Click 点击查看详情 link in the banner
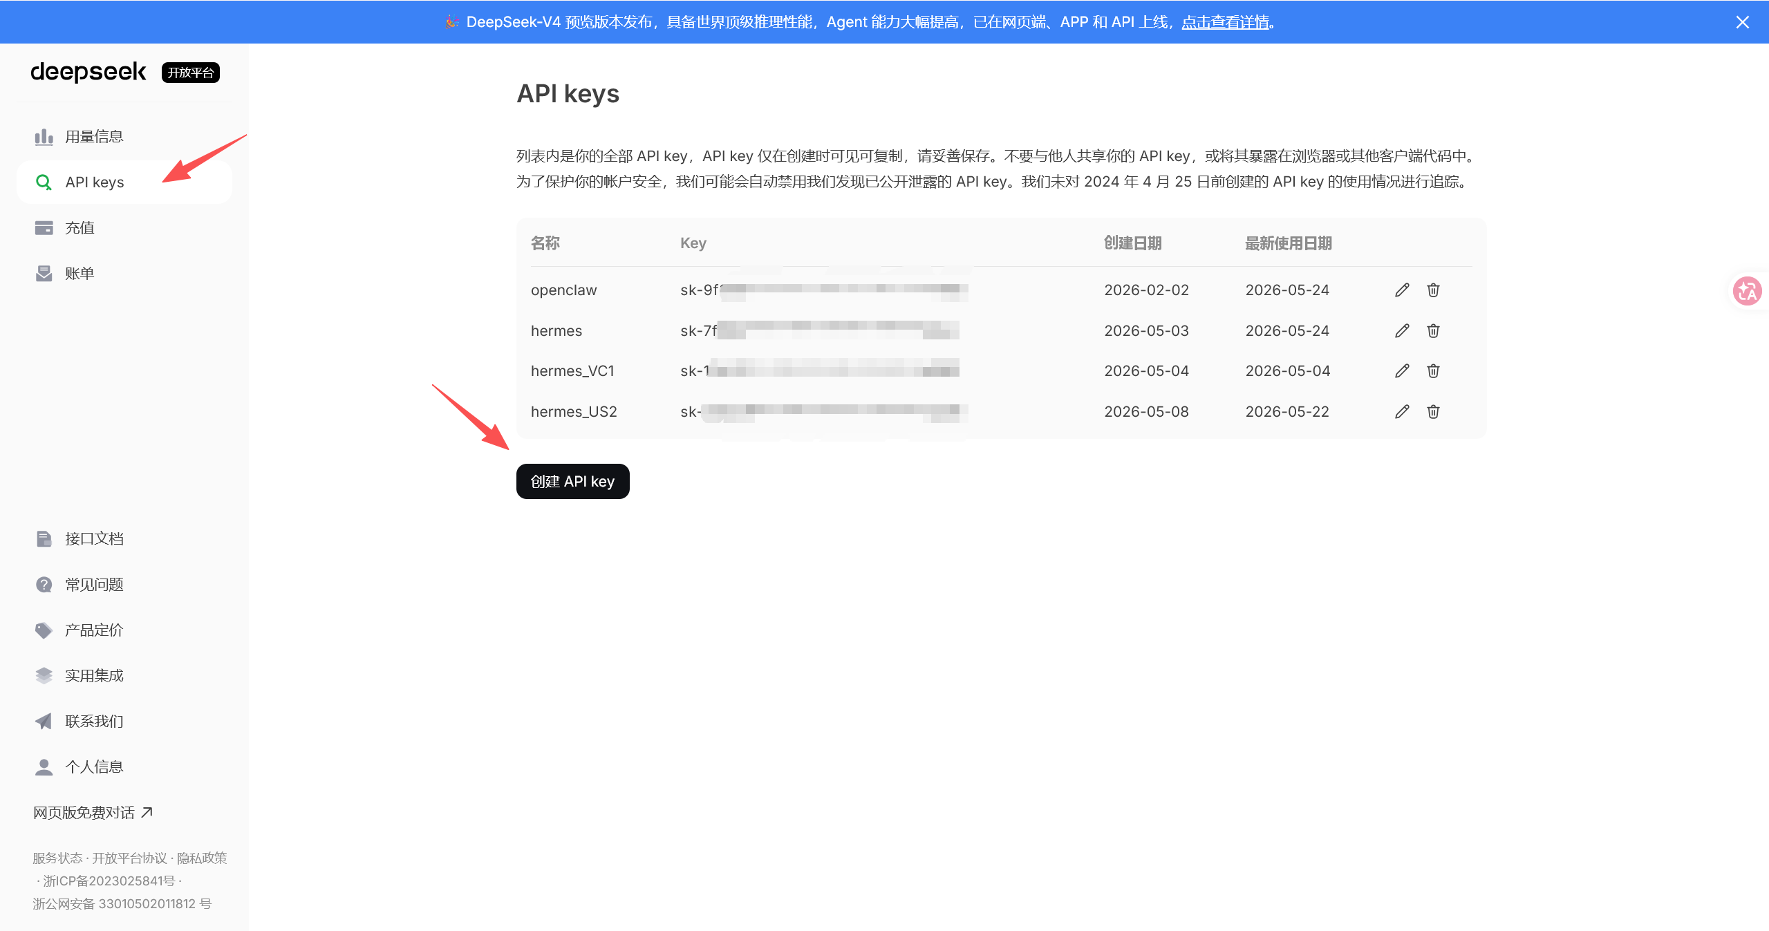The width and height of the screenshot is (1769, 931). click(x=1226, y=22)
